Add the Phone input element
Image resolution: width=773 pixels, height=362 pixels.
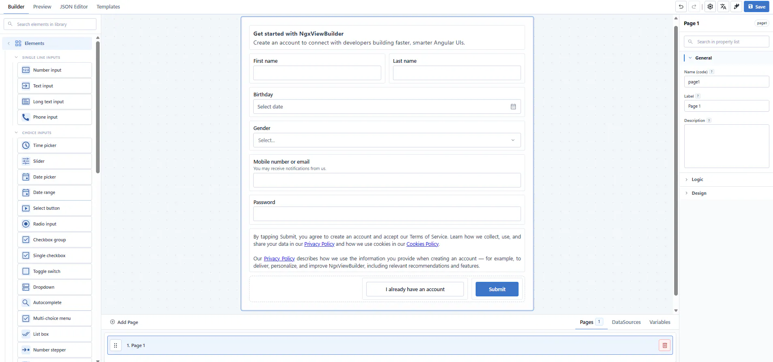click(x=55, y=117)
